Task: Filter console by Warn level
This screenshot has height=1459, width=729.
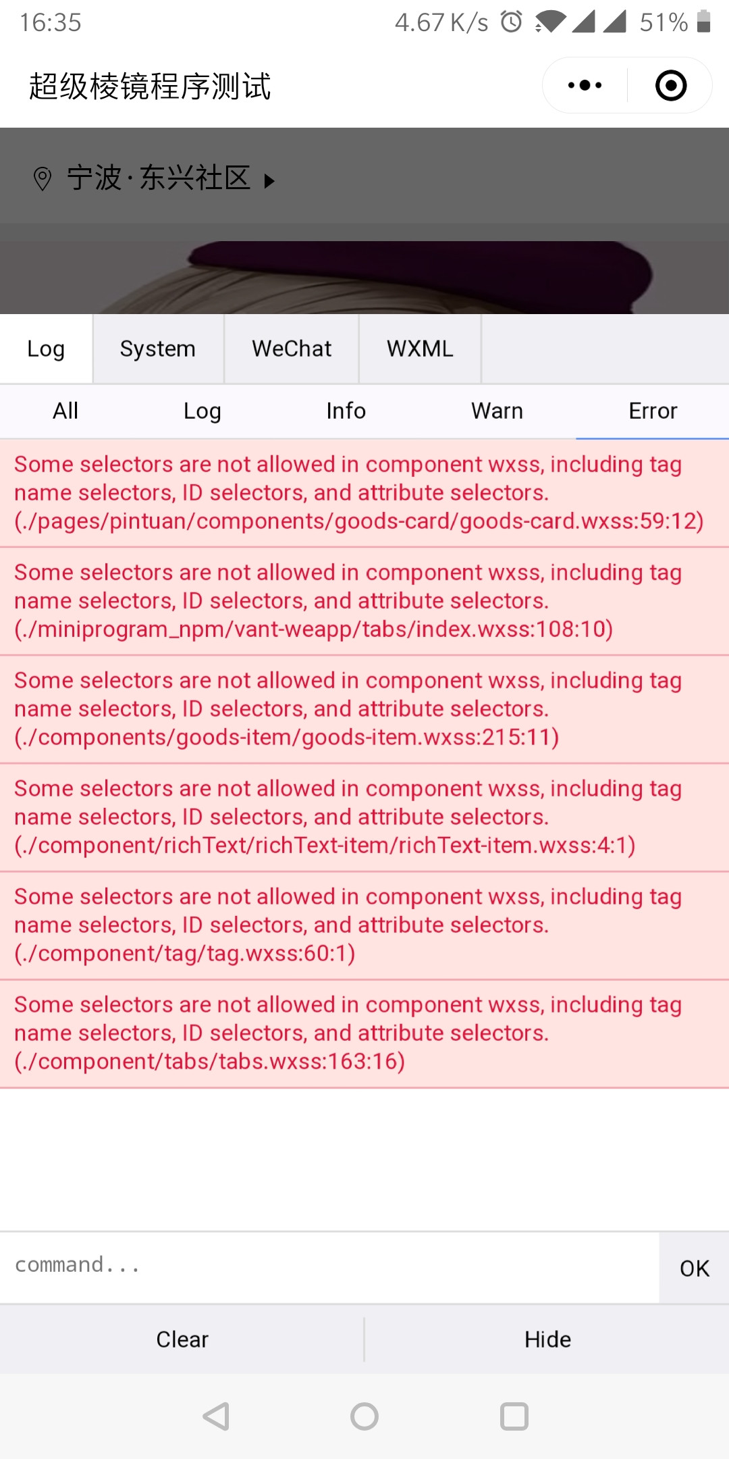Action: tap(497, 411)
